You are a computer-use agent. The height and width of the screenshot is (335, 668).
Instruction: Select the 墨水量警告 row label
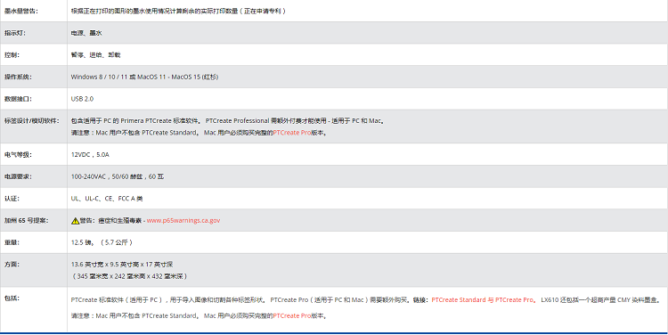pyautogui.click(x=21, y=11)
